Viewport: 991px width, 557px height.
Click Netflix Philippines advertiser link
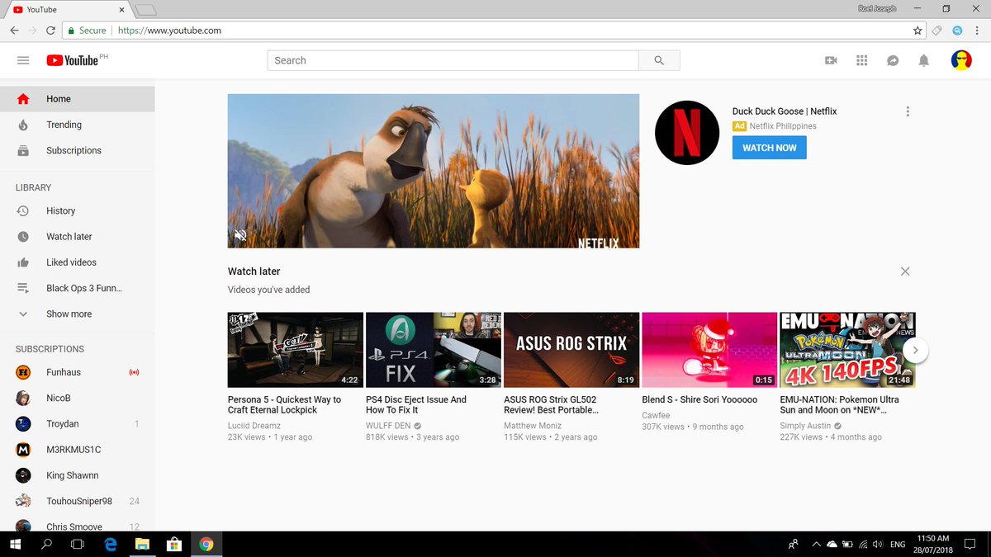pyautogui.click(x=783, y=126)
